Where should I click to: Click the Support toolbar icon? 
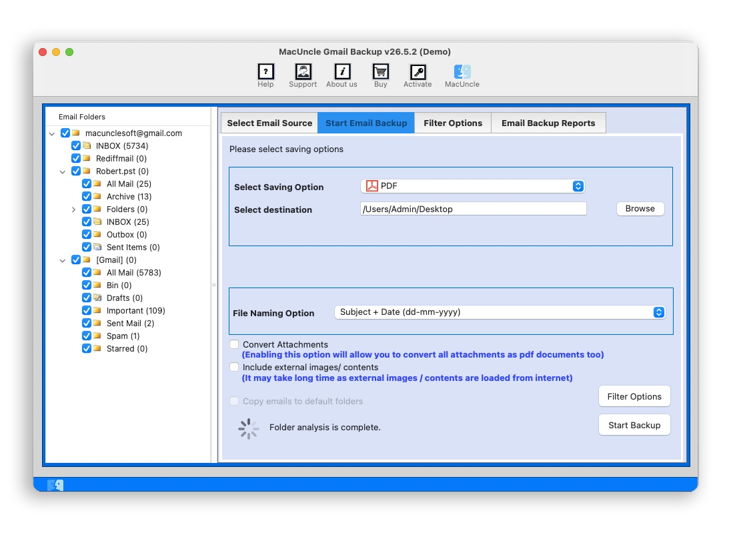pos(303,72)
